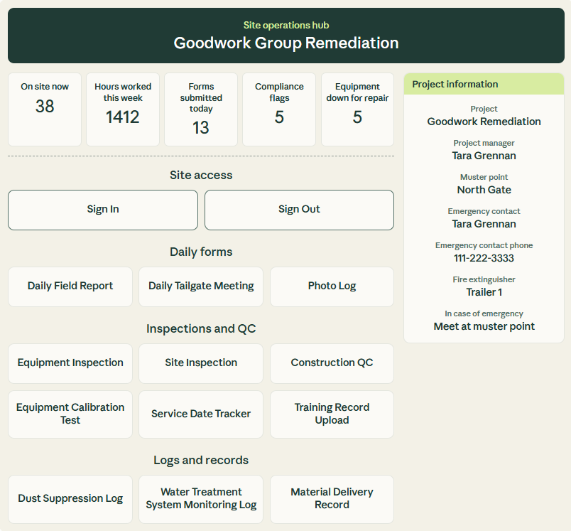Open the Construction QC form

coord(332,363)
